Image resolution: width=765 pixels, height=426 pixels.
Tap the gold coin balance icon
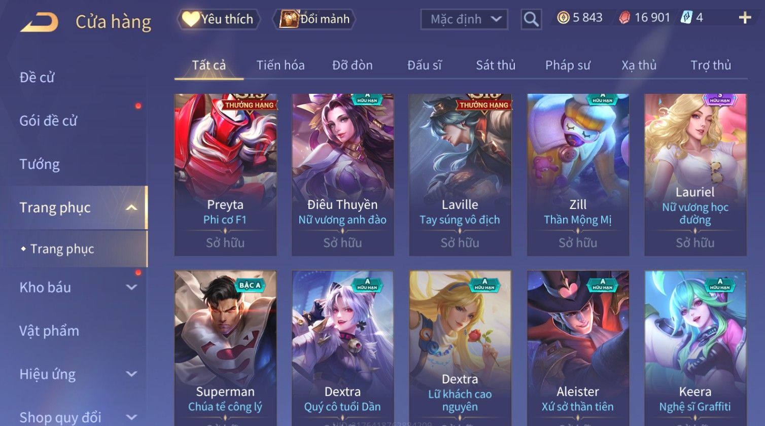563,18
